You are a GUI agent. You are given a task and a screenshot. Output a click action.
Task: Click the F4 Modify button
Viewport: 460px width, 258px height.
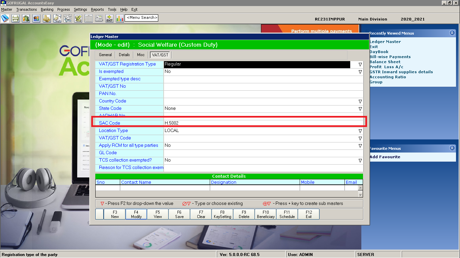pos(136,214)
